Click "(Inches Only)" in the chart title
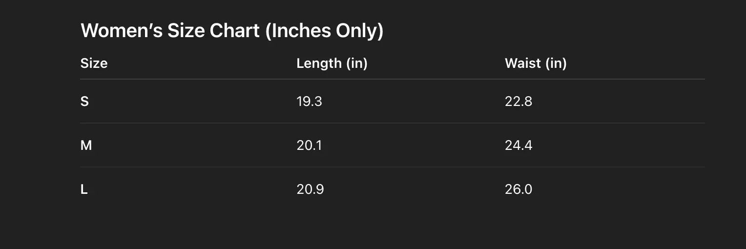 [324, 31]
